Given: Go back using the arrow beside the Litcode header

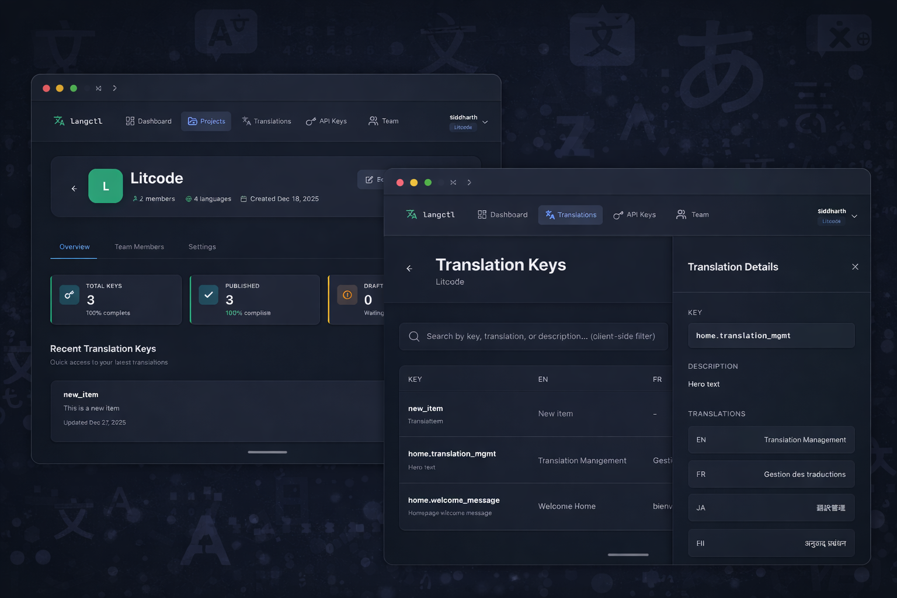Looking at the screenshot, I should coord(74,189).
